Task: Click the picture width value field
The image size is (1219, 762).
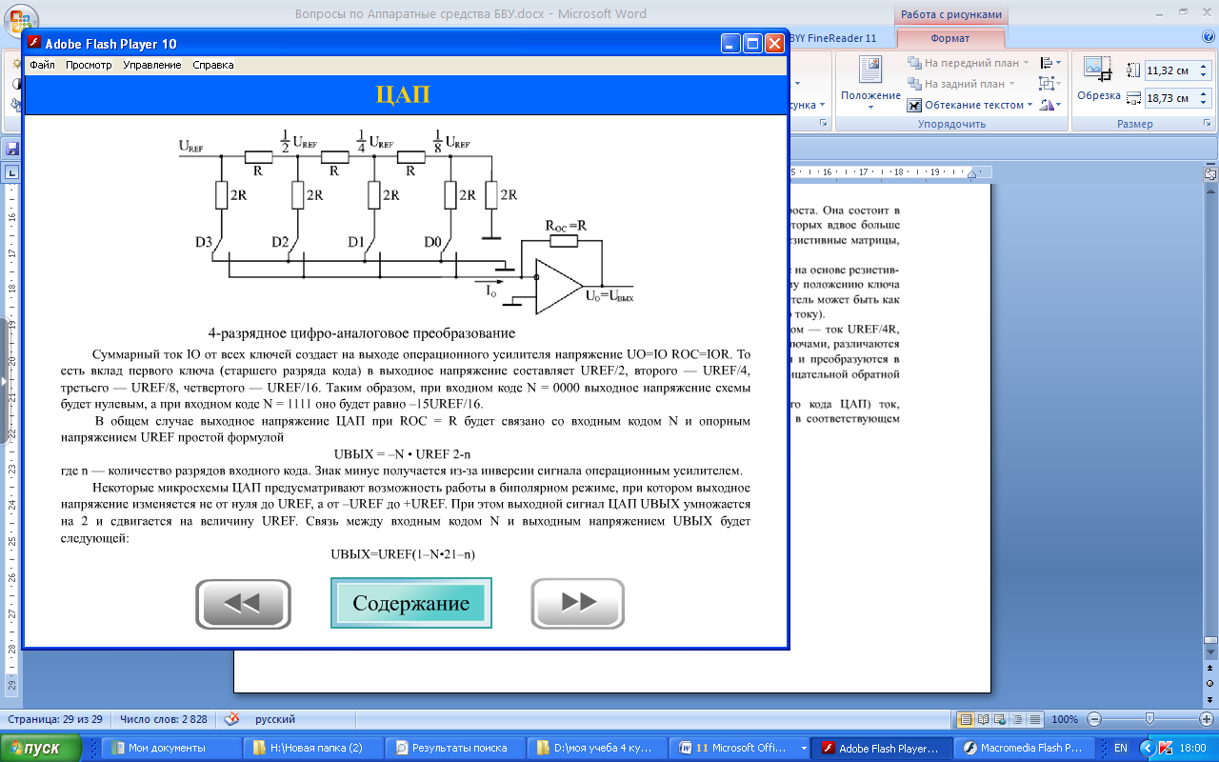Action: pyautogui.click(x=1170, y=98)
